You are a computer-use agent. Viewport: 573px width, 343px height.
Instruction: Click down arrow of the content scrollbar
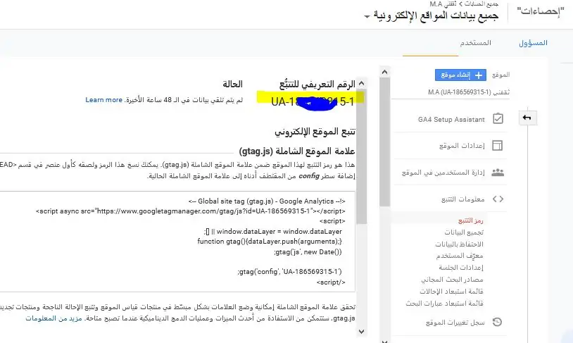click(x=361, y=332)
